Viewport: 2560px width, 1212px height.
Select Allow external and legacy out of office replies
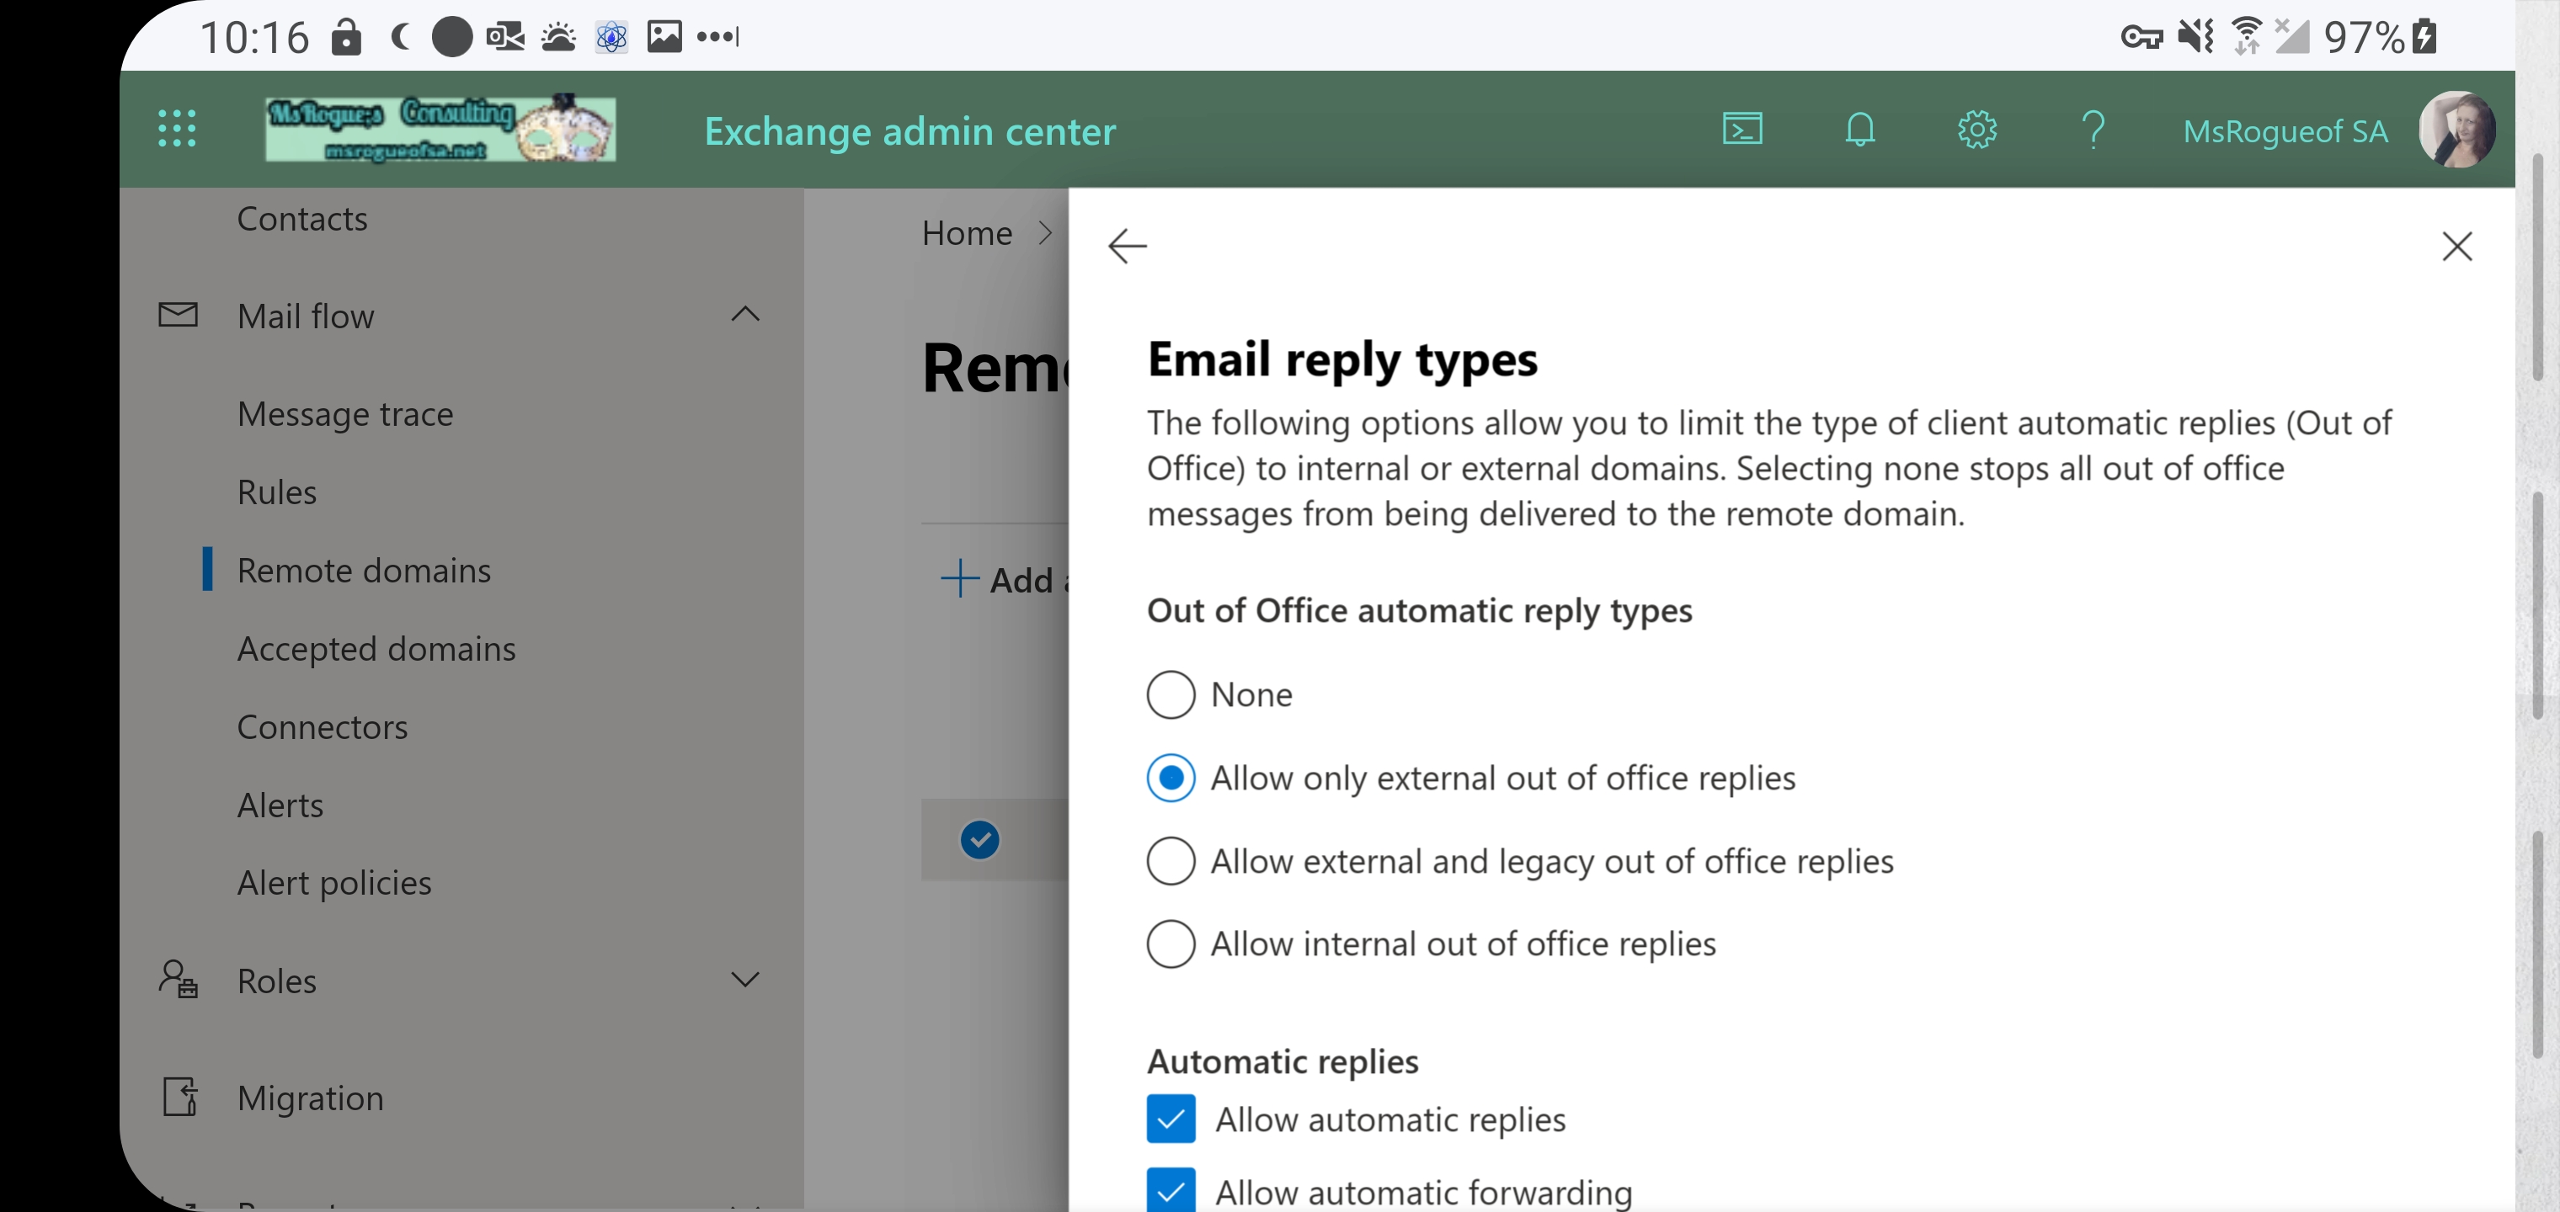1171,860
